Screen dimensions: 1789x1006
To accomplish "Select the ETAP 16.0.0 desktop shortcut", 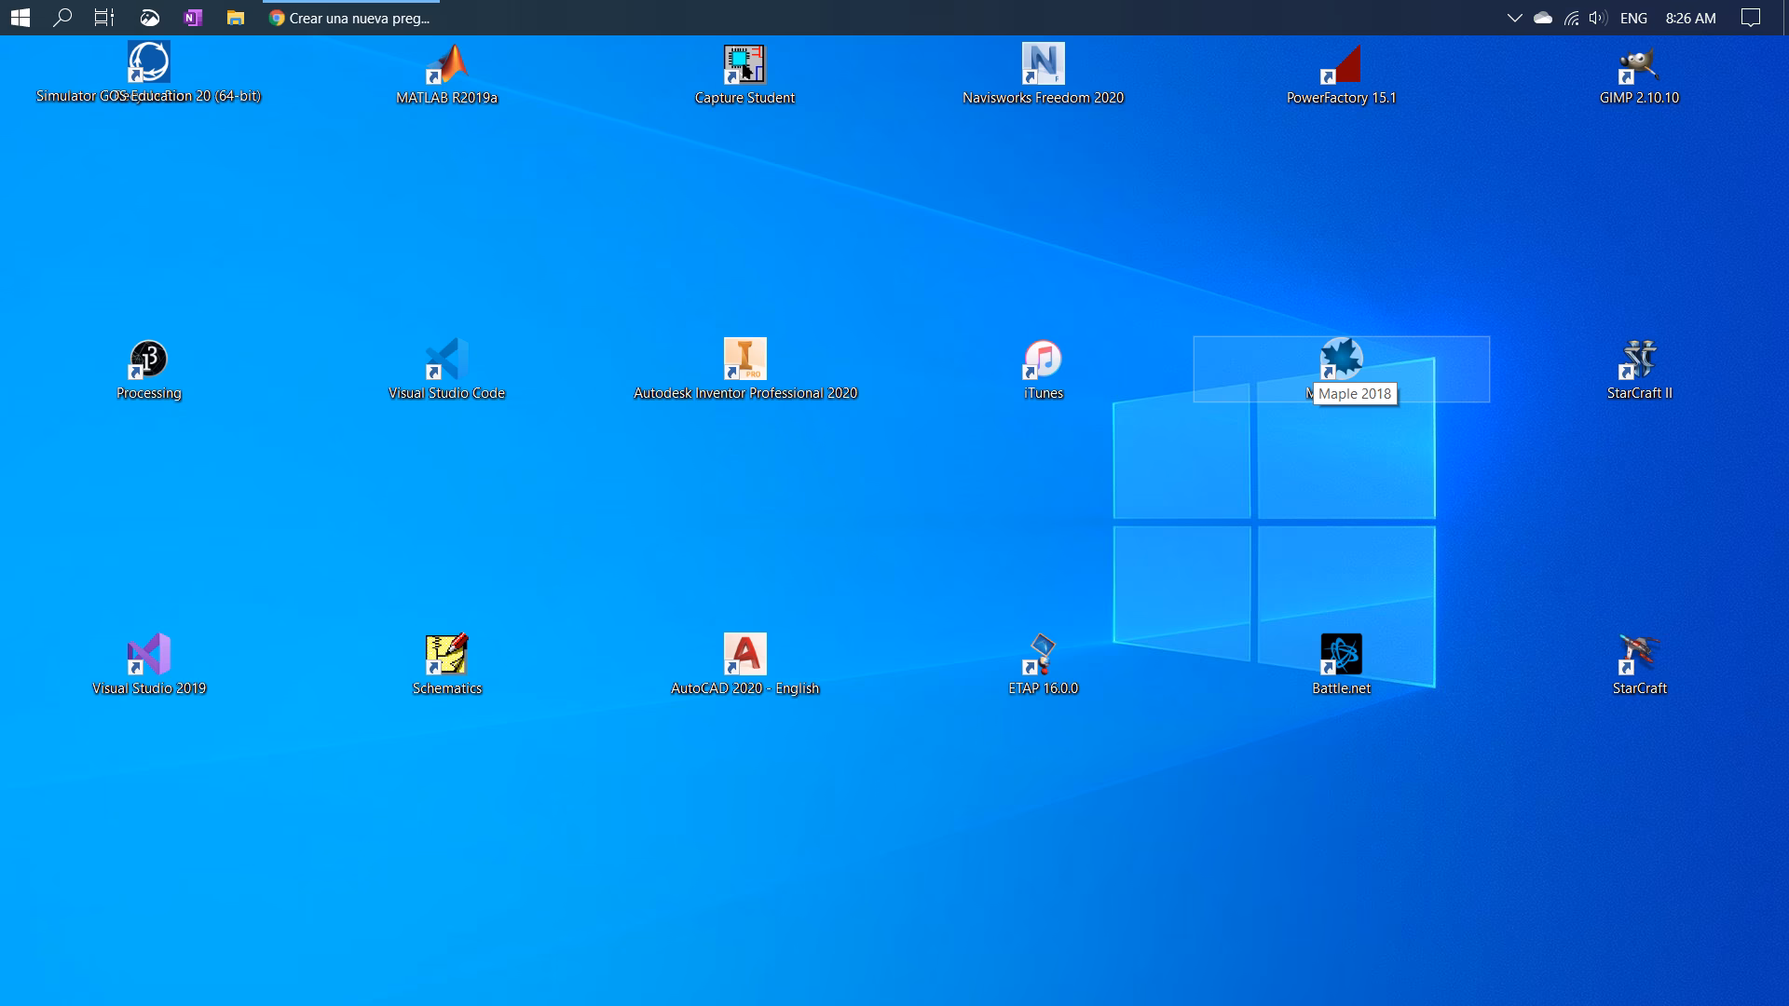I will click(1044, 665).
